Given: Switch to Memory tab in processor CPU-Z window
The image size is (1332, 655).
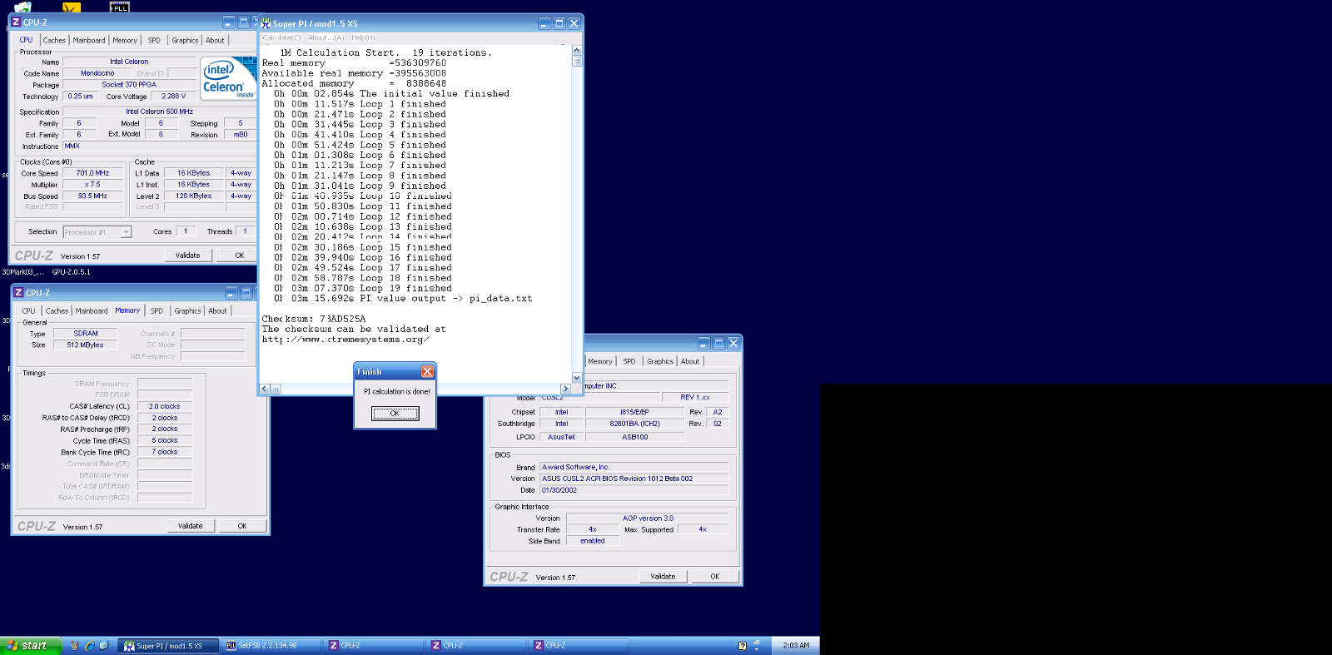Looking at the screenshot, I should [x=125, y=40].
